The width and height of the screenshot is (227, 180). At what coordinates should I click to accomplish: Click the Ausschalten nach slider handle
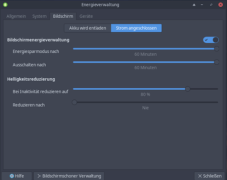coord(216,62)
